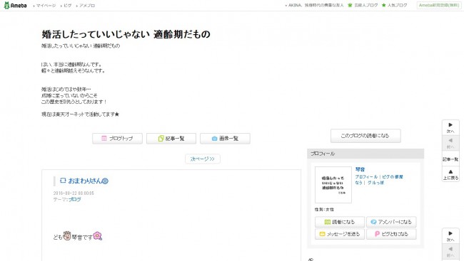Open アメブロ link in the top bar
This screenshot has width=464, height=261.
[x=86, y=6]
